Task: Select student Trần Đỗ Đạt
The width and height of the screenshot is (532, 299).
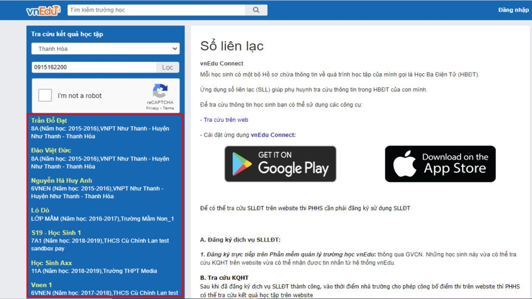Action: click(49, 120)
